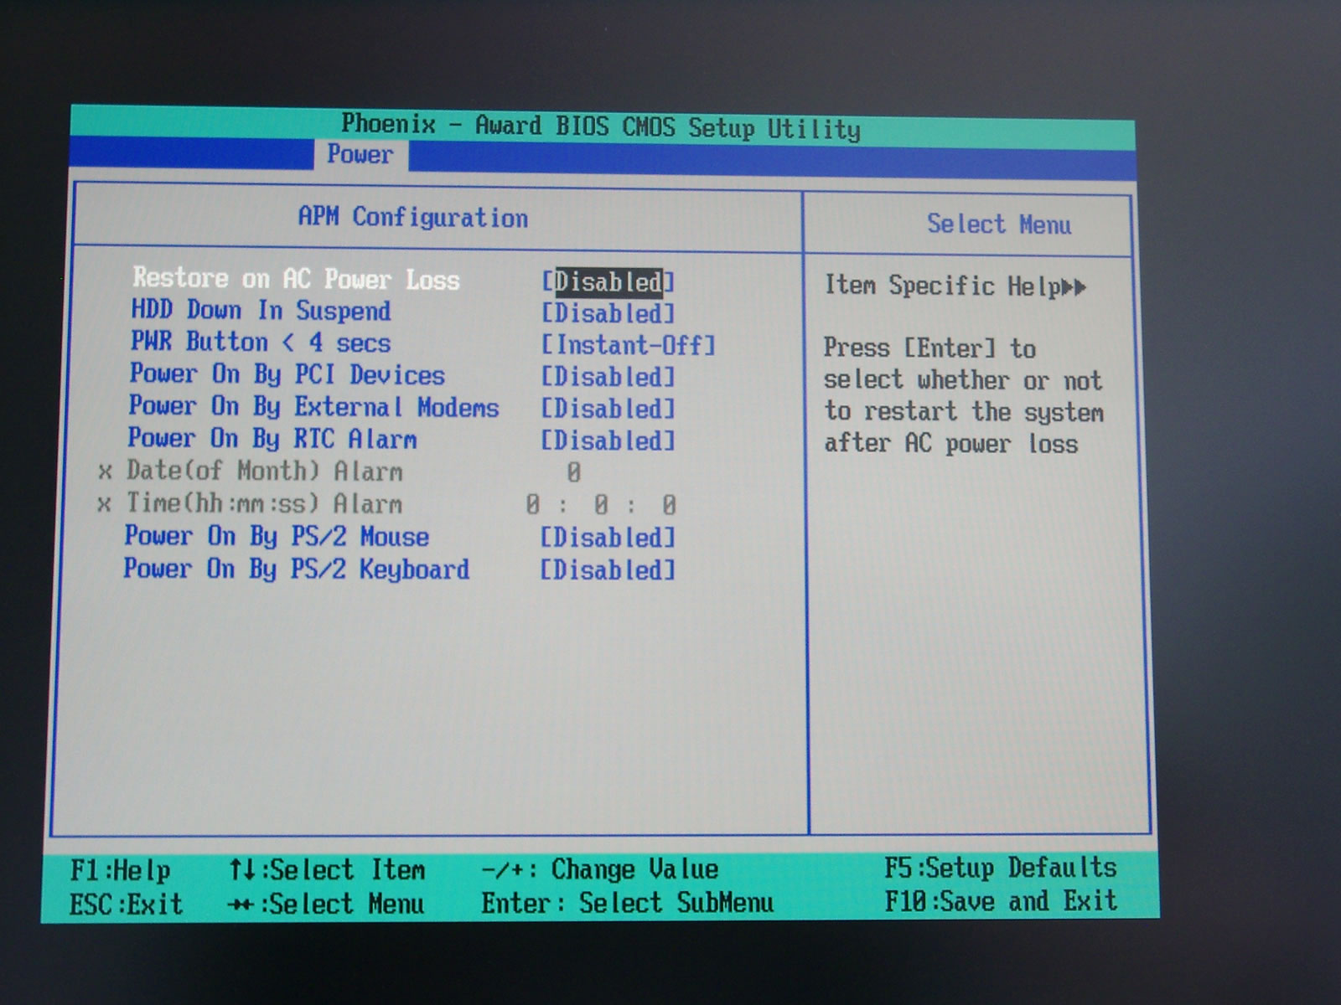
Task: Click the F1:Help hint
Action: pos(121,871)
